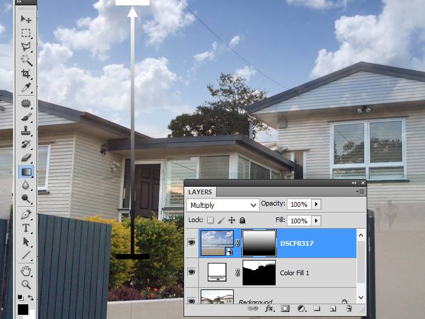Viewport: 425px width, 319px height.
Task: Expand the Fill slider arrow
Action: (316, 220)
